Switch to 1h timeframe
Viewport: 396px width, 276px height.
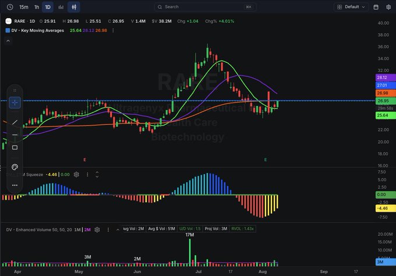click(37, 7)
